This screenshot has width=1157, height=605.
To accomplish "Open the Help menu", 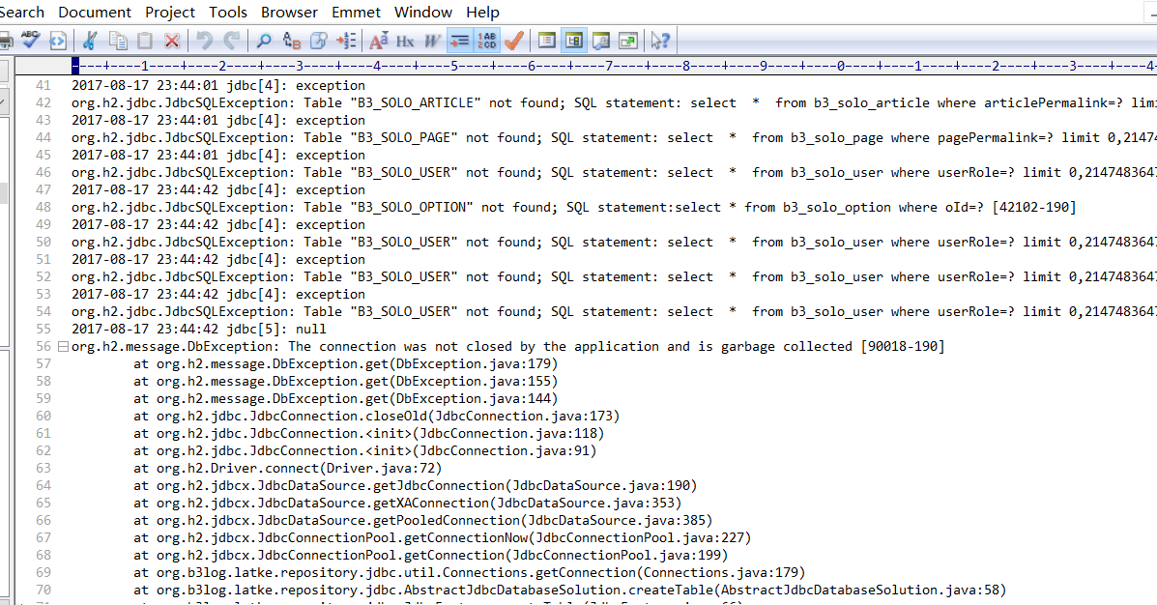I will (x=482, y=12).
